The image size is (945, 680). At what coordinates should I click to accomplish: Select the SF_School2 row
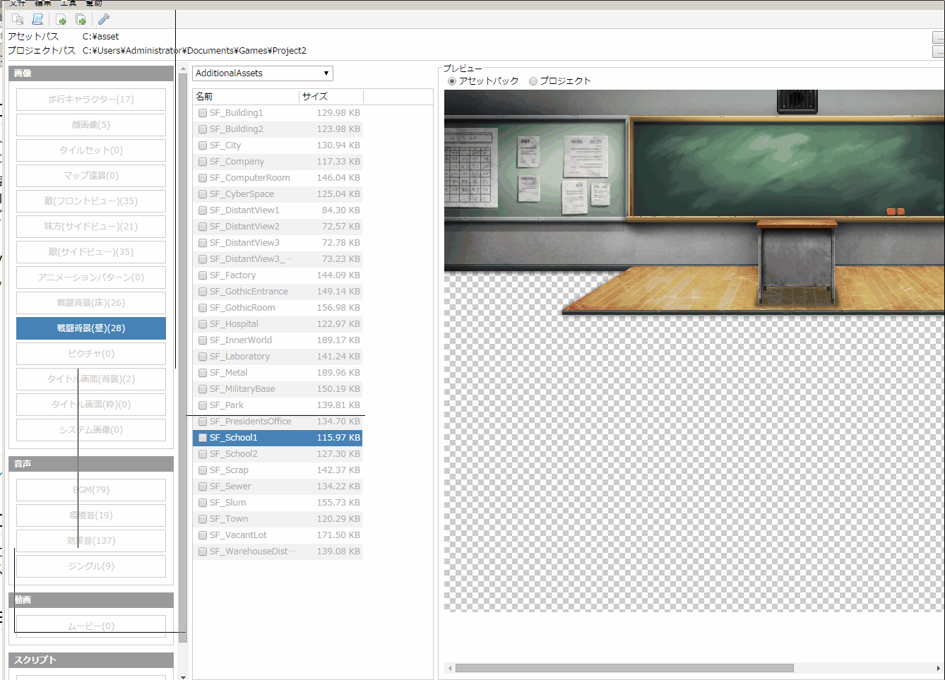click(x=278, y=454)
